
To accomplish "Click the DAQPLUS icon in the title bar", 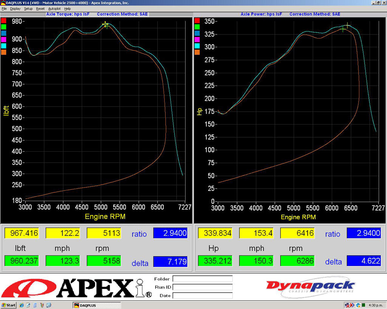I will click(x=3, y=3).
